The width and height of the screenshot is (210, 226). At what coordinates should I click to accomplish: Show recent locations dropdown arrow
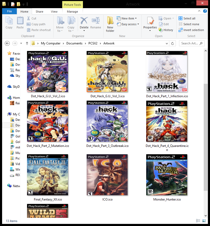point(21,43)
